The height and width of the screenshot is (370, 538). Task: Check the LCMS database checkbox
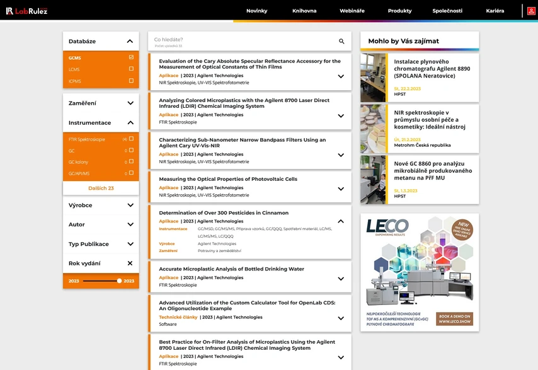[131, 69]
